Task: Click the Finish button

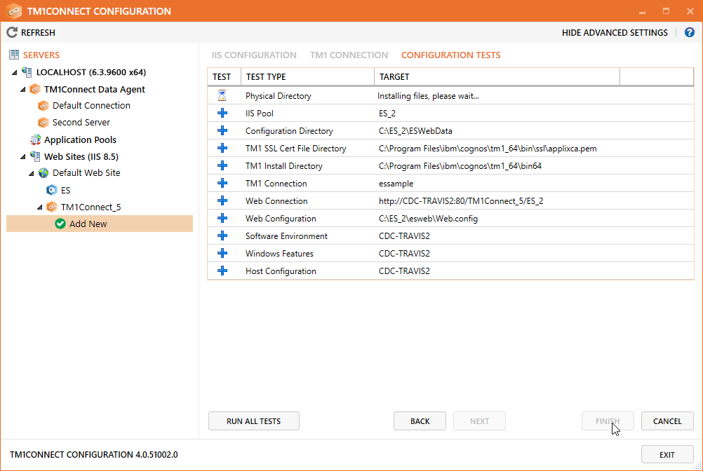Action: click(x=608, y=421)
